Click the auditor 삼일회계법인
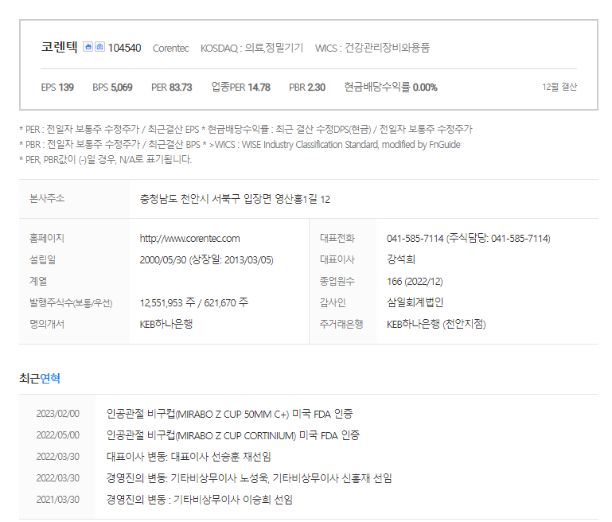This screenshot has height=522, width=612. click(x=415, y=302)
